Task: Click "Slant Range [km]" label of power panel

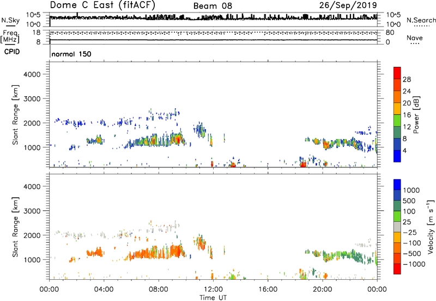Action: 15,115
